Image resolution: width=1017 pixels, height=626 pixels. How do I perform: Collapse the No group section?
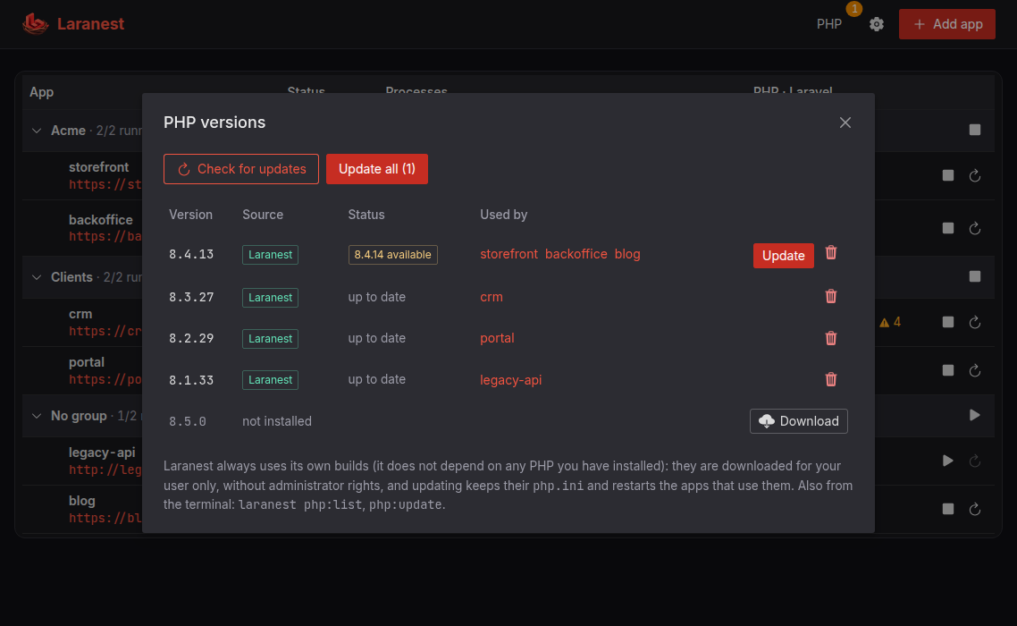(x=37, y=416)
